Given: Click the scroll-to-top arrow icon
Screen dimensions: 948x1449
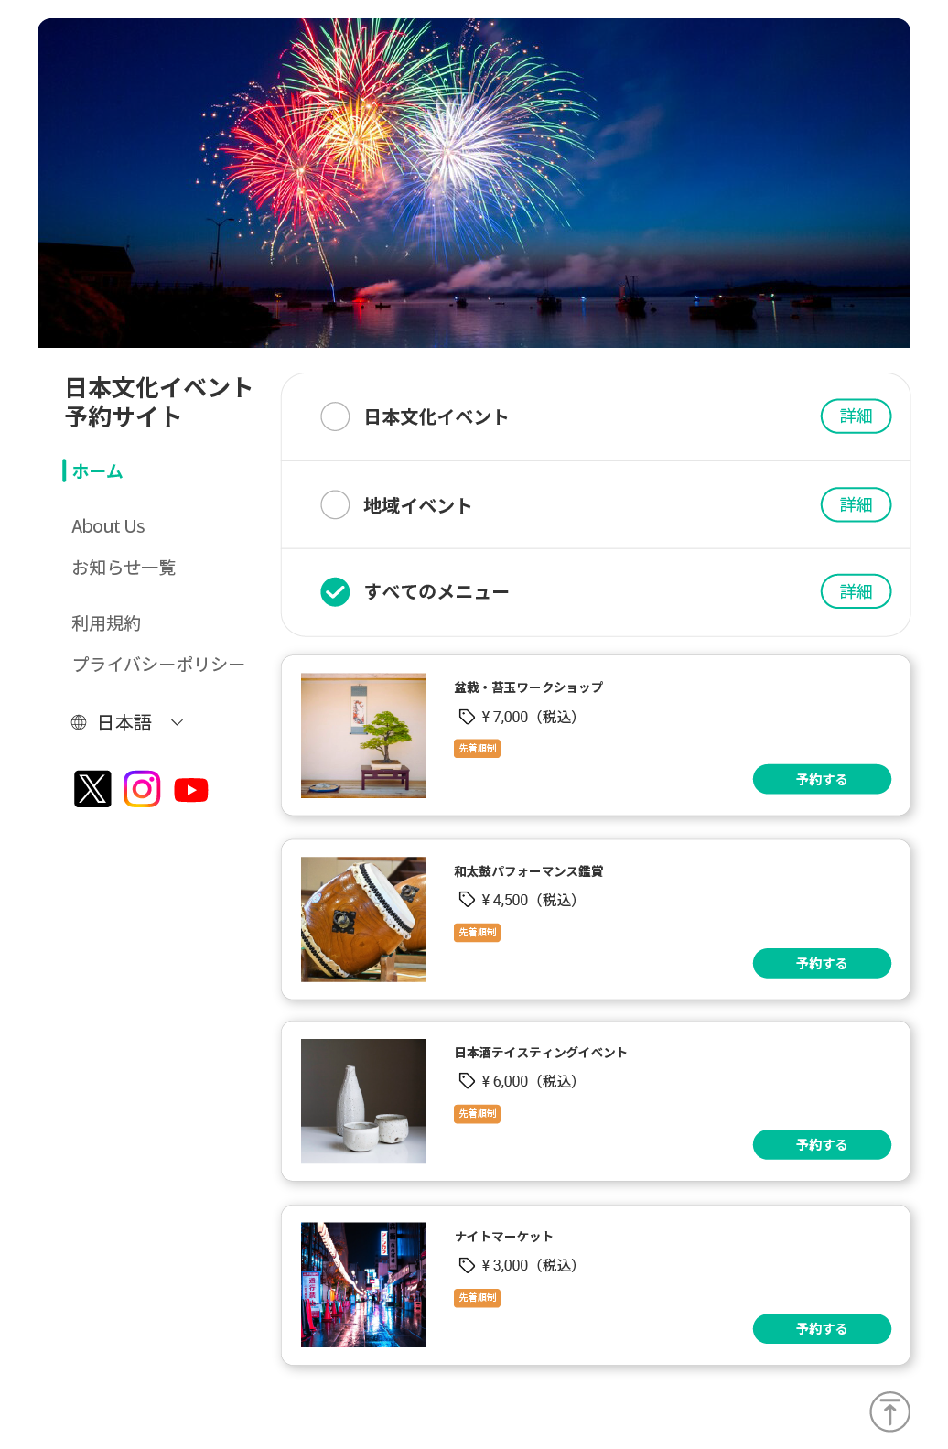Looking at the screenshot, I should [889, 1411].
